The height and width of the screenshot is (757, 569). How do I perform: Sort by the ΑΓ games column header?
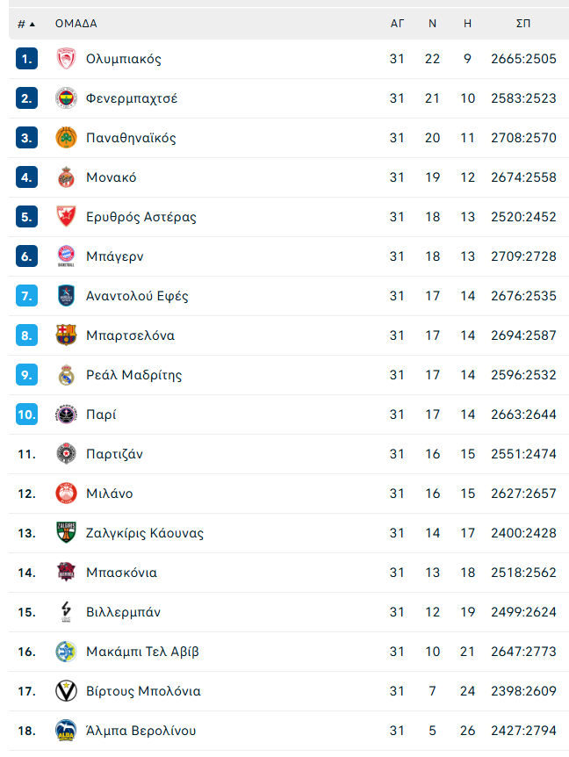397,24
